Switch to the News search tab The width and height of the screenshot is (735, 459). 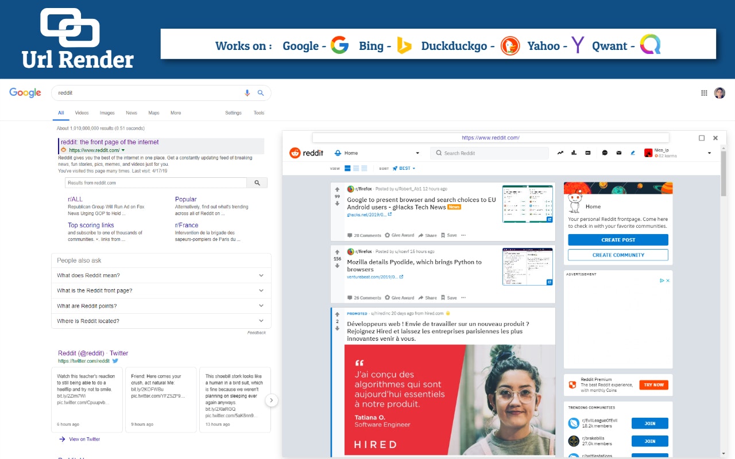(x=131, y=113)
